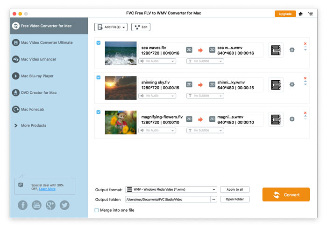The height and width of the screenshot is (229, 327).
Task: Move magnifying-flowers.flv up in list
Action: (x=306, y=116)
